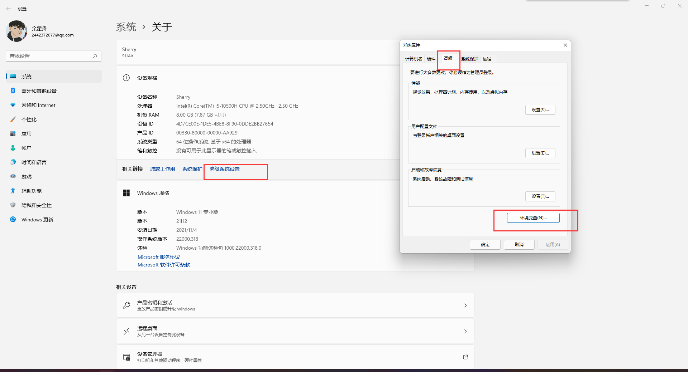Click the 产品 ID value 00330-80000-00000-AA929
The image size is (688, 372).
coord(207,133)
